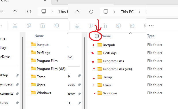Click the PC monitor icon in right address bar

(106, 12)
